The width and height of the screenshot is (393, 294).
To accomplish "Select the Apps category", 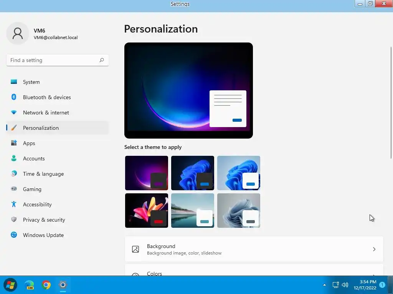I will [x=58, y=143].
